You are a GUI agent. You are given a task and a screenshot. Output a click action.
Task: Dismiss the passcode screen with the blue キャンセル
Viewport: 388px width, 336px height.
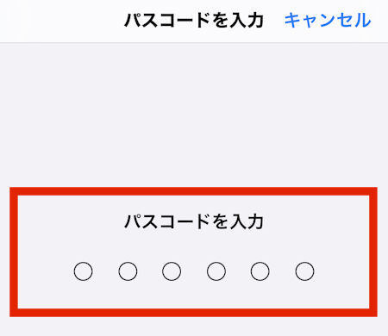pyautogui.click(x=328, y=21)
